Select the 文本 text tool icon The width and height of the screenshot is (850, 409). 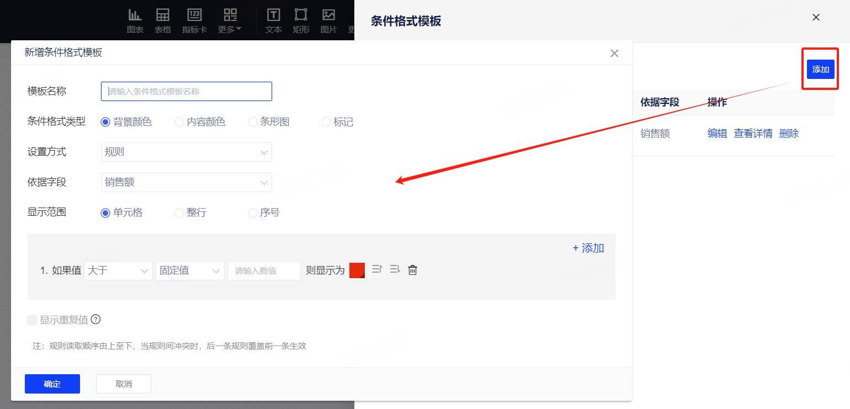click(273, 15)
